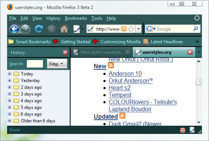The image size is (209, 141).
Task: Click the scrollbar up arrow
Action: 199,61
